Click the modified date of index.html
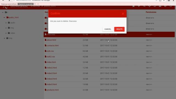The image size is (176, 99). (109, 62)
